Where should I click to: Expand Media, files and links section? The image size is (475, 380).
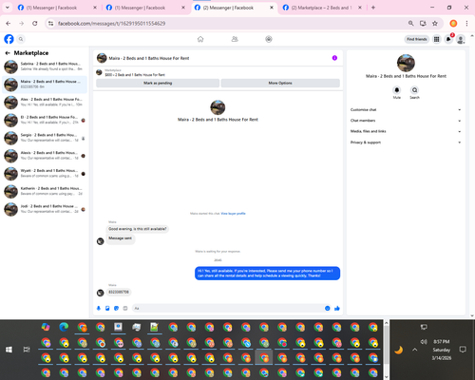[x=406, y=131]
